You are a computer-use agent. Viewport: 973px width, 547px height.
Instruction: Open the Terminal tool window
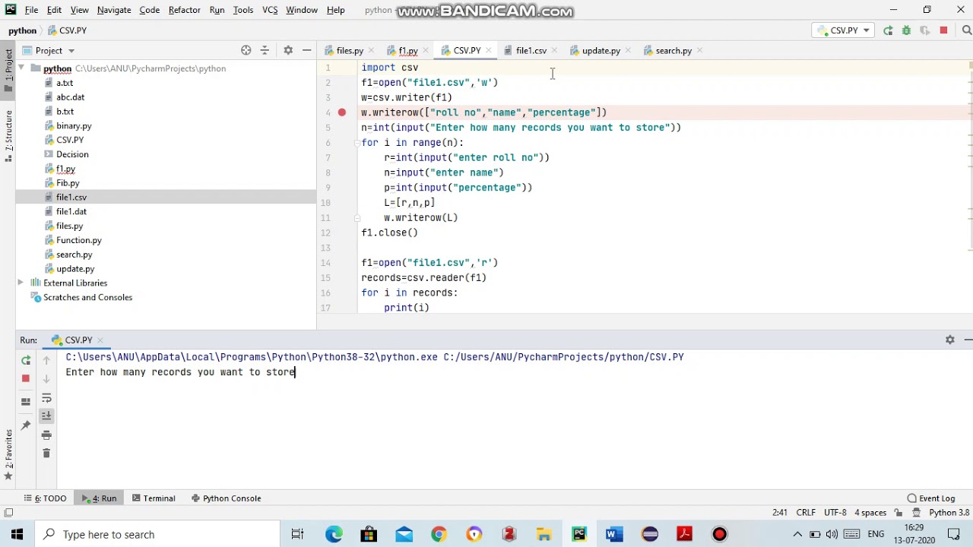[153, 498]
